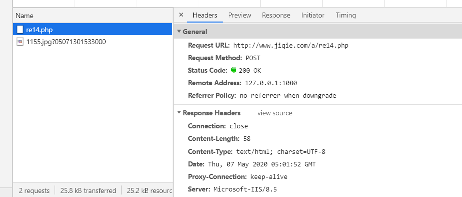This screenshot has height=197, width=462.
Task: Select the 1155.jpg?05071301533000 request
Action: 93,42
